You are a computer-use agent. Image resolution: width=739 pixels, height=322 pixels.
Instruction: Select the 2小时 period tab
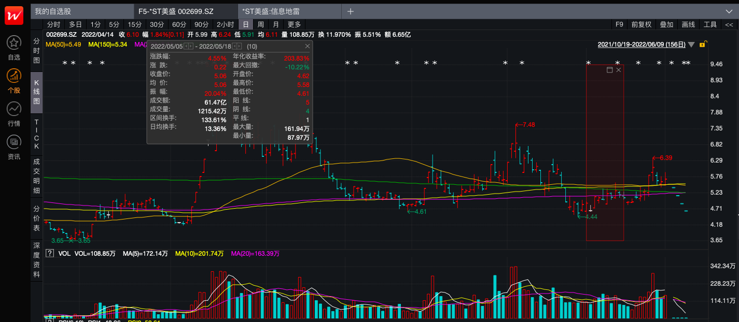(226, 24)
